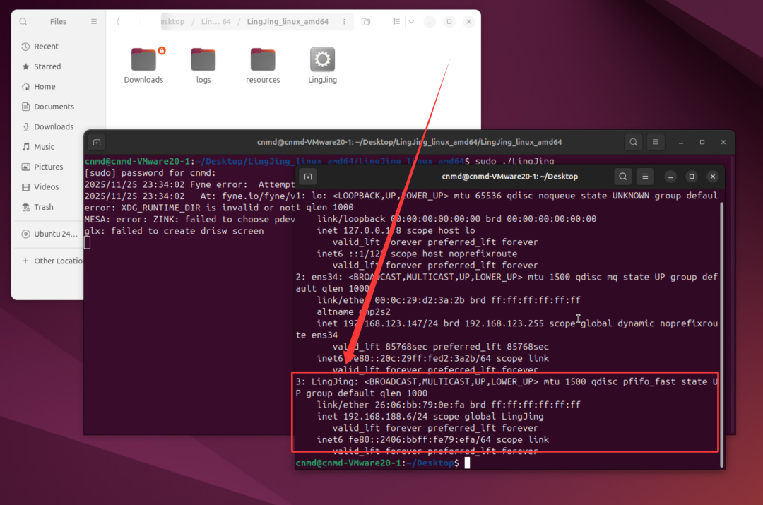Open search in the back terminal window
This screenshot has height=505, width=763.
[x=633, y=142]
